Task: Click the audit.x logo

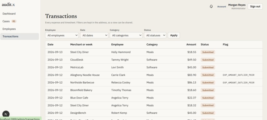Action: point(8,5)
